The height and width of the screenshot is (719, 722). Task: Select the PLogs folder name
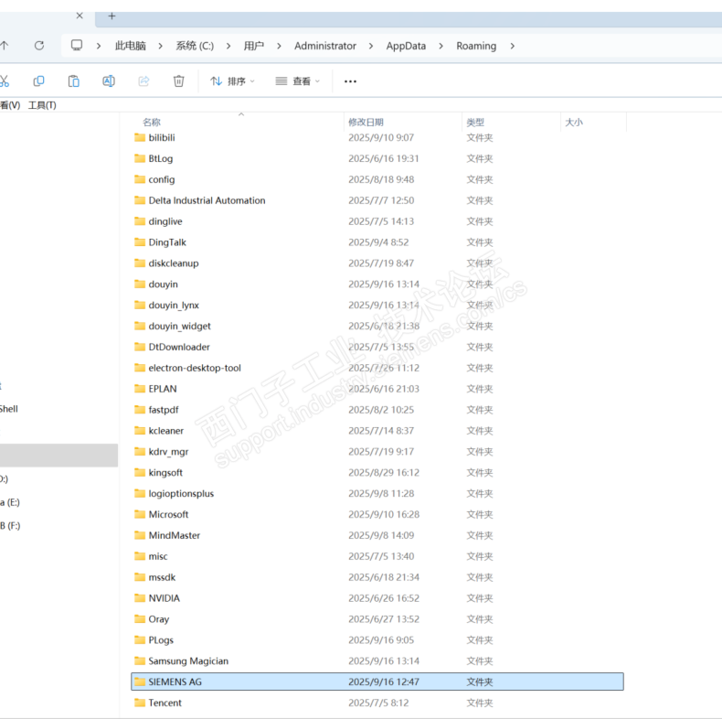(161, 640)
